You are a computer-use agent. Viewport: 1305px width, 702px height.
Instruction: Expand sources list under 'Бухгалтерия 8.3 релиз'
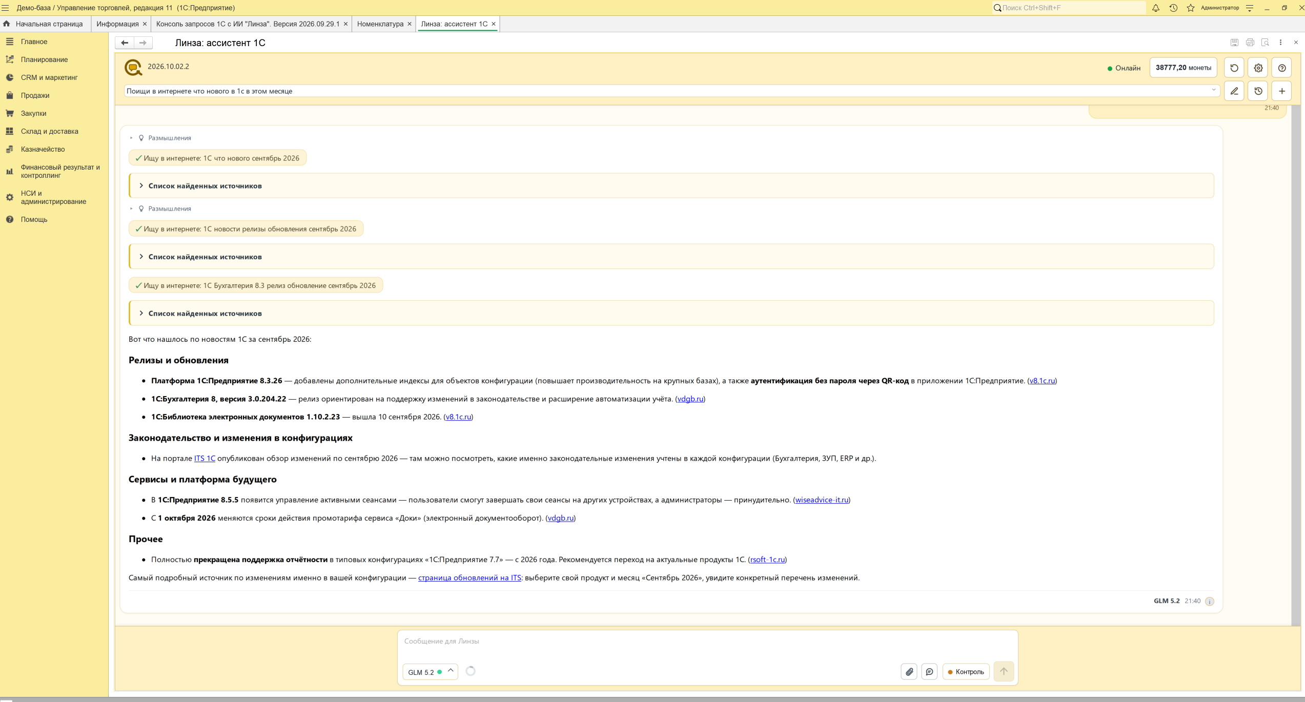[671, 313]
